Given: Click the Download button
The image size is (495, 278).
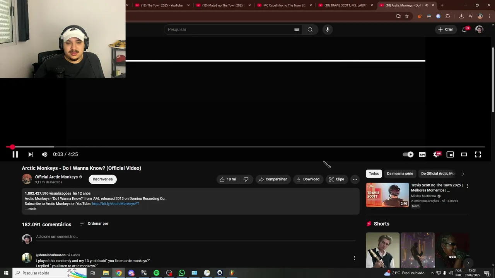Looking at the screenshot, I should point(308,179).
